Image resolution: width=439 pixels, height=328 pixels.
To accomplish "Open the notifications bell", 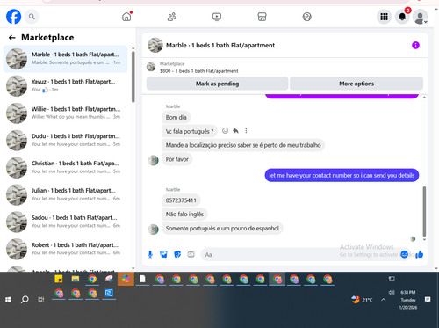I will (x=402, y=17).
